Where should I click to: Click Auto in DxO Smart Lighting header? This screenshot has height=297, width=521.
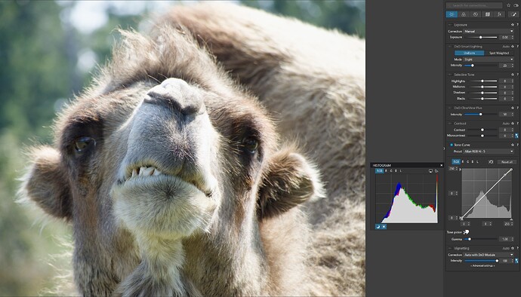click(x=506, y=47)
